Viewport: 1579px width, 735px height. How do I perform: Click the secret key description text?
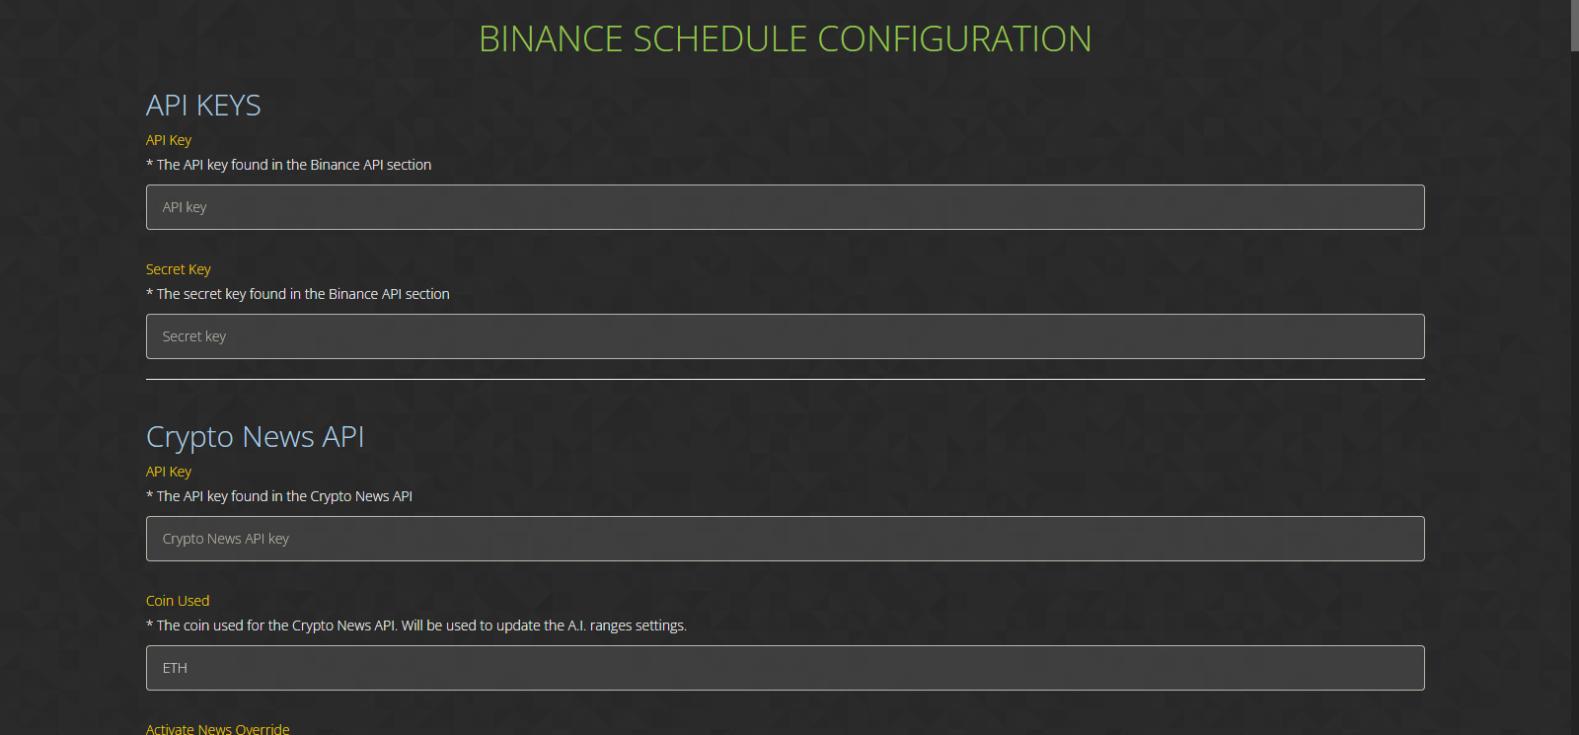303,294
